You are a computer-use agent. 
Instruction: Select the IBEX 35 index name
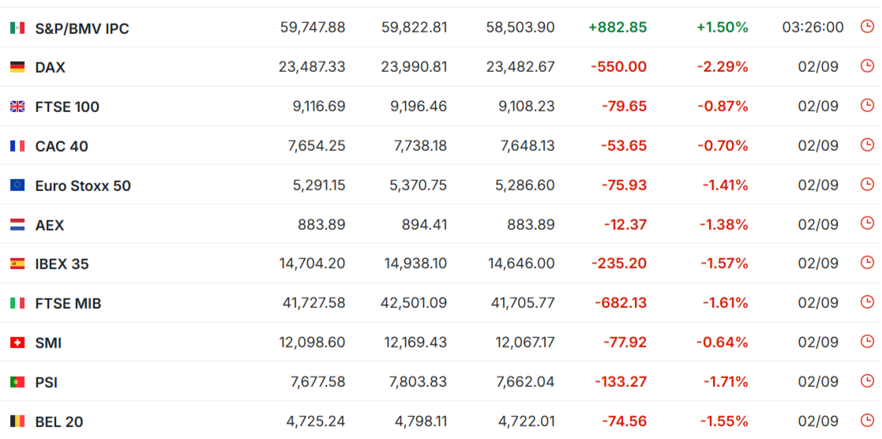point(62,264)
